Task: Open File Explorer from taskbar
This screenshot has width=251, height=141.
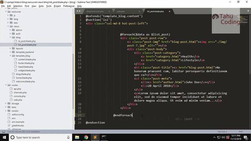Action: [77, 137]
